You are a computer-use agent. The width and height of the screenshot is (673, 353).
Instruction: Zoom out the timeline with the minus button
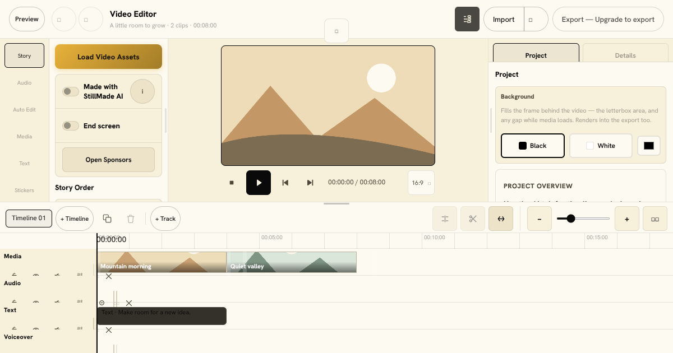(x=540, y=219)
